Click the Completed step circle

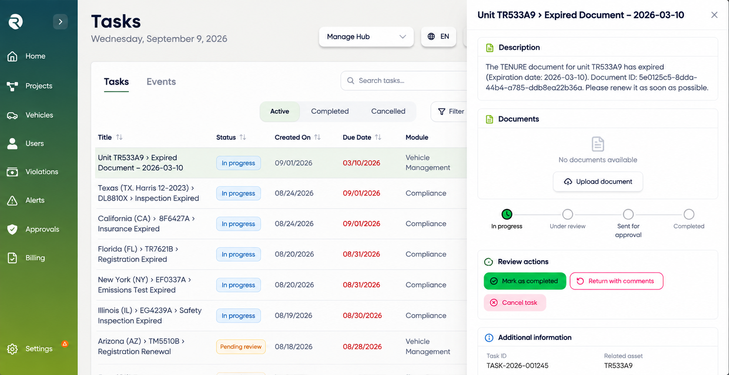point(689,214)
